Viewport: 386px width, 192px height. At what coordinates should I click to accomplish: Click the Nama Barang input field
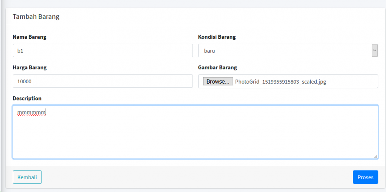[103, 50]
